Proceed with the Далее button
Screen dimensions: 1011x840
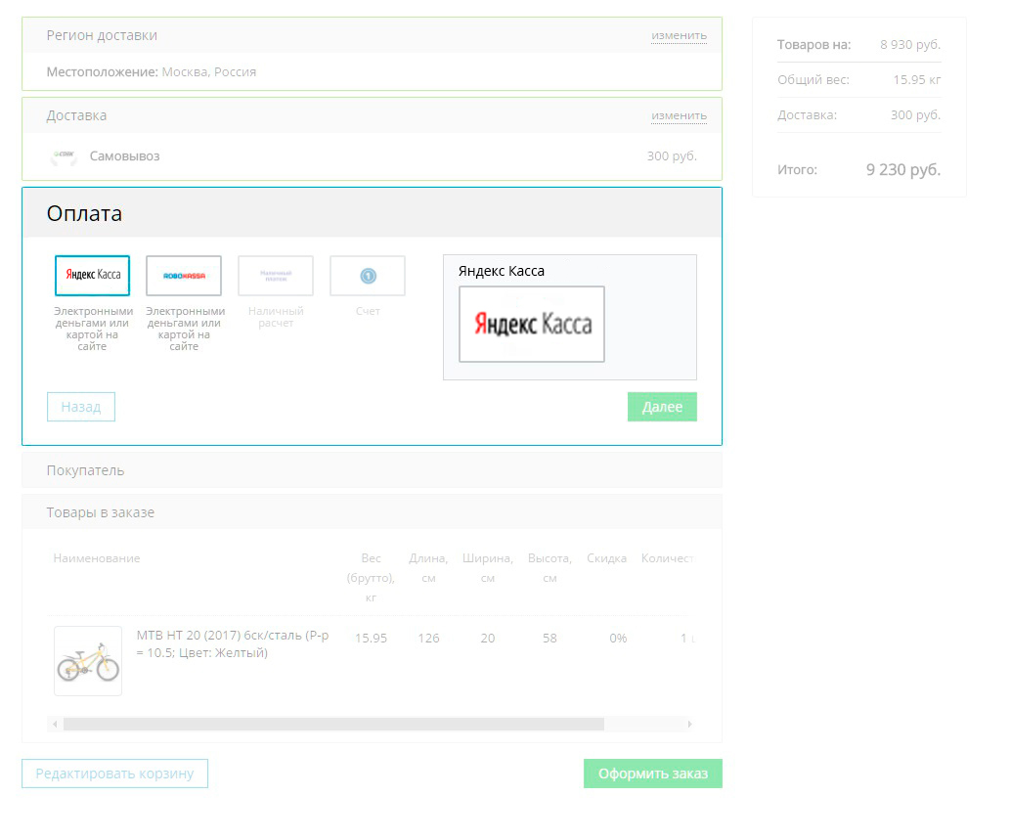tap(662, 407)
